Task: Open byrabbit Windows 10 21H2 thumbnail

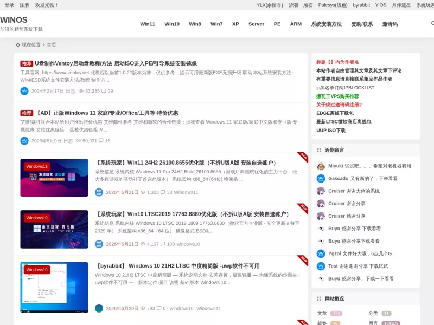Action: [x=54, y=288]
